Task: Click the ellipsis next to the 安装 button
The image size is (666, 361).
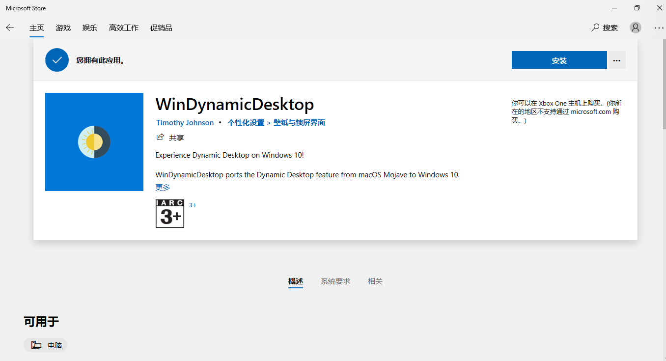Action: tap(616, 59)
